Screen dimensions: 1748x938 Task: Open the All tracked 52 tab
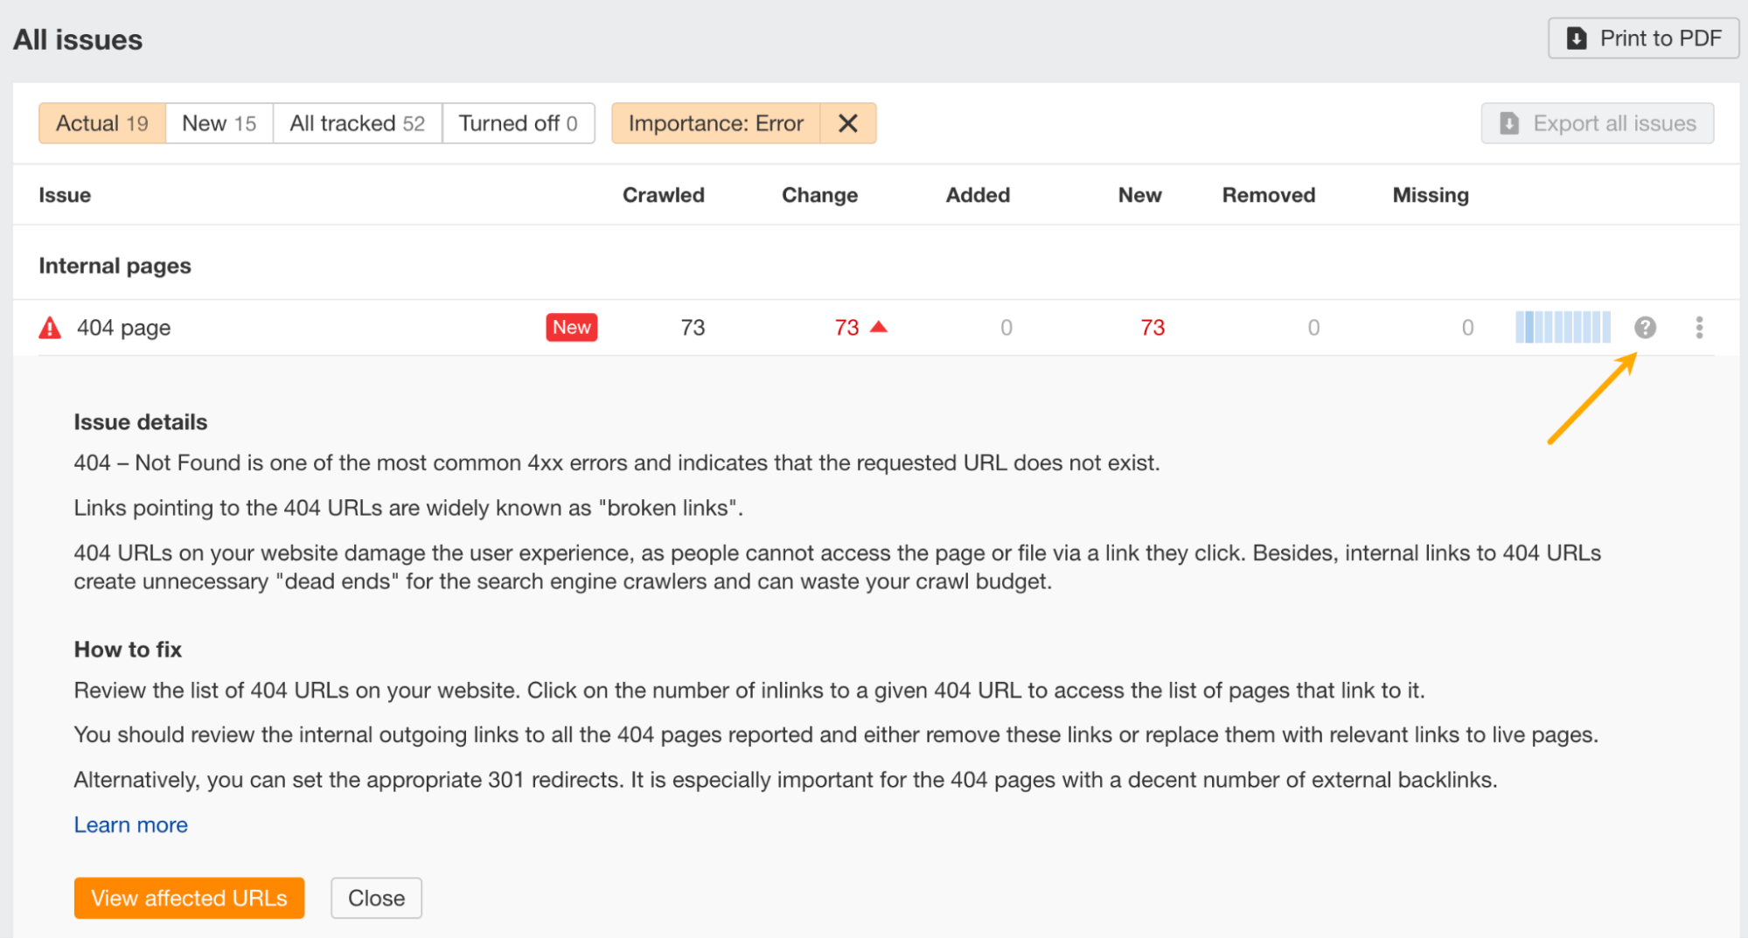[x=357, y=122]
